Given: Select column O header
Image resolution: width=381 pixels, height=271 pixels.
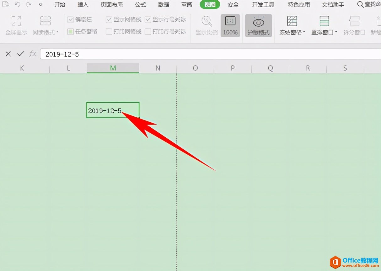Looking at the screenshot, I should click(x=195, y=68).
